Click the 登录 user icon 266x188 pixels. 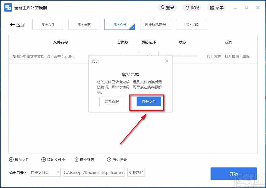point(163,7)
